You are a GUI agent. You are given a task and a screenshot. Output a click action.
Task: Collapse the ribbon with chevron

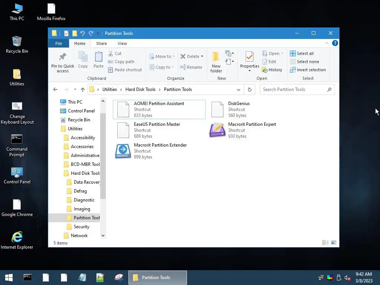327,43
